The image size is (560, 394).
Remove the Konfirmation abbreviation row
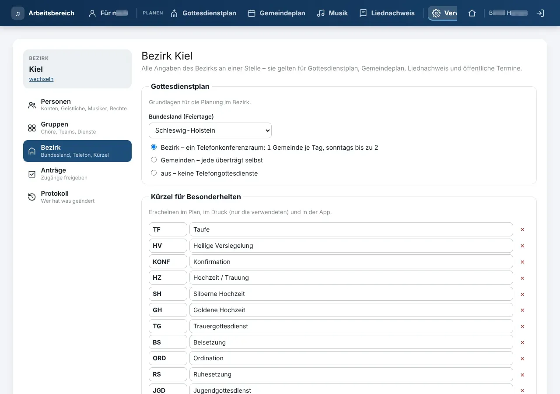coord(522,262)
